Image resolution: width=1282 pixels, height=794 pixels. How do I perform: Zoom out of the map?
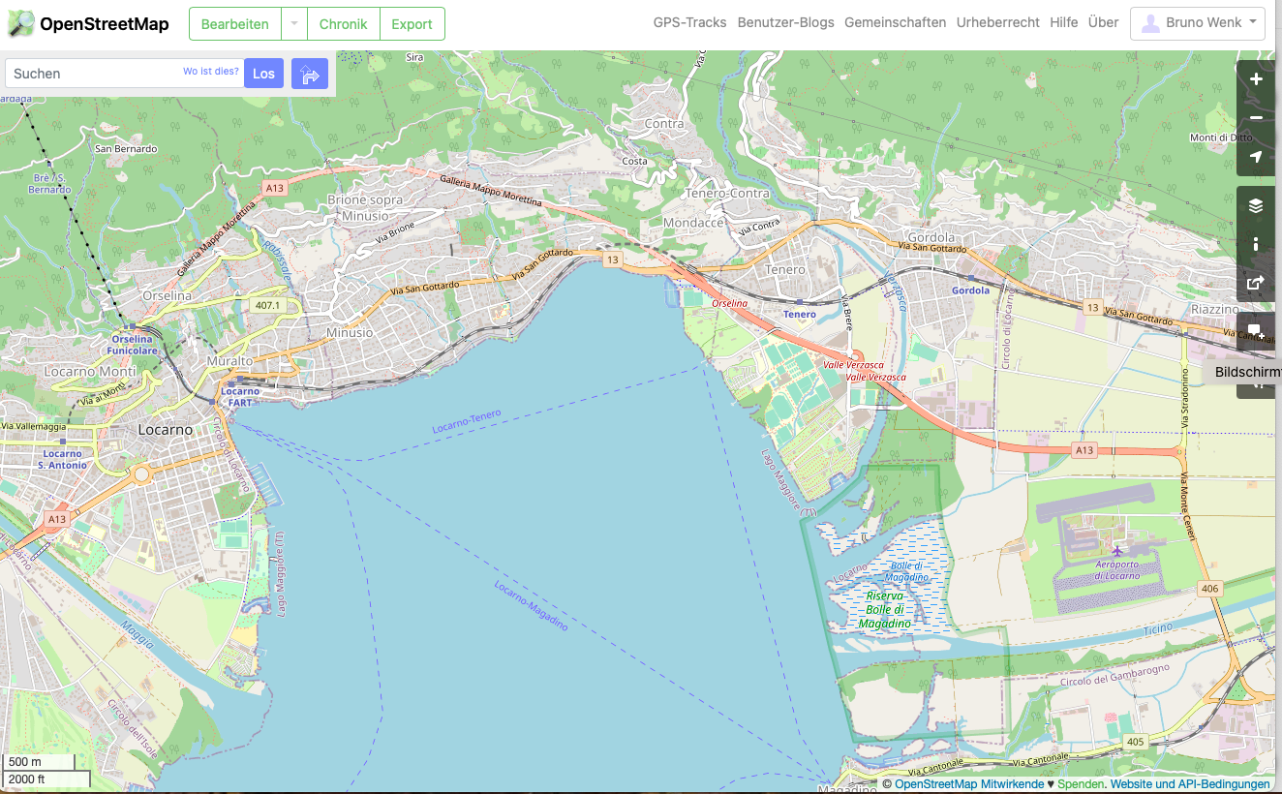(x=1256, y=118)
